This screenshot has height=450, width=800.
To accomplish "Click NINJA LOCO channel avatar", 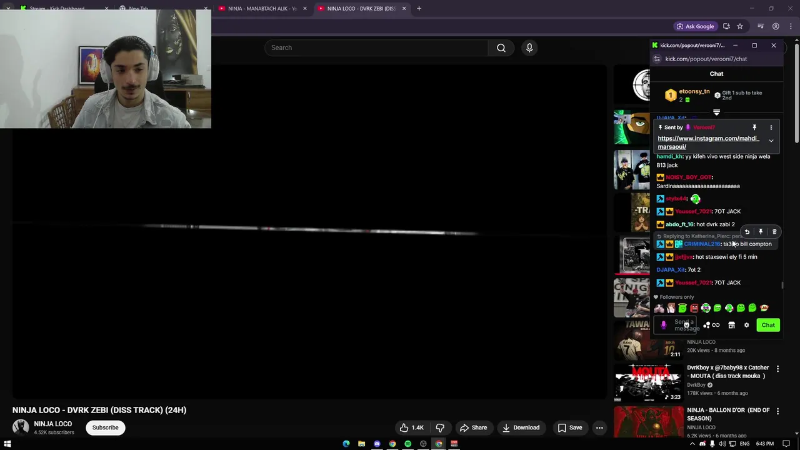I will [x=21, y=427].
